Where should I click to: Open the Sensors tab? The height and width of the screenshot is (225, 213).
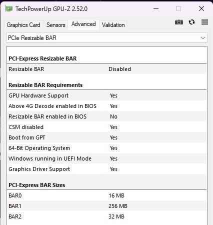coord(56,25)
